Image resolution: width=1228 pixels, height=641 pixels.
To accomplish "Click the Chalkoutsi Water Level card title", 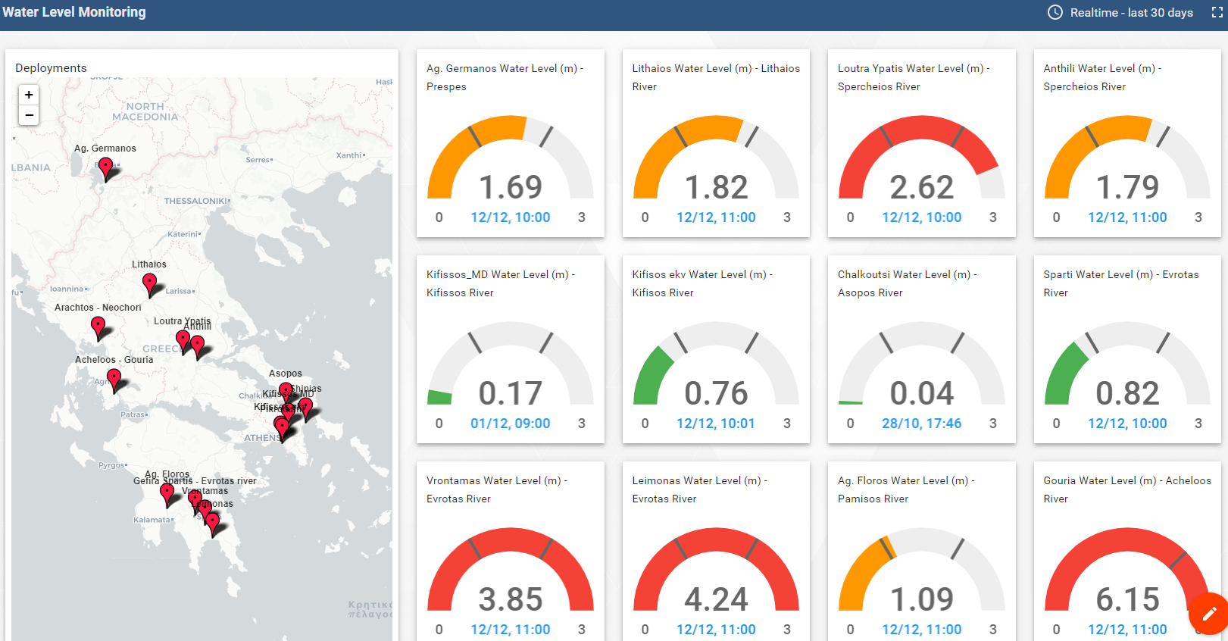I will point(908,283).
